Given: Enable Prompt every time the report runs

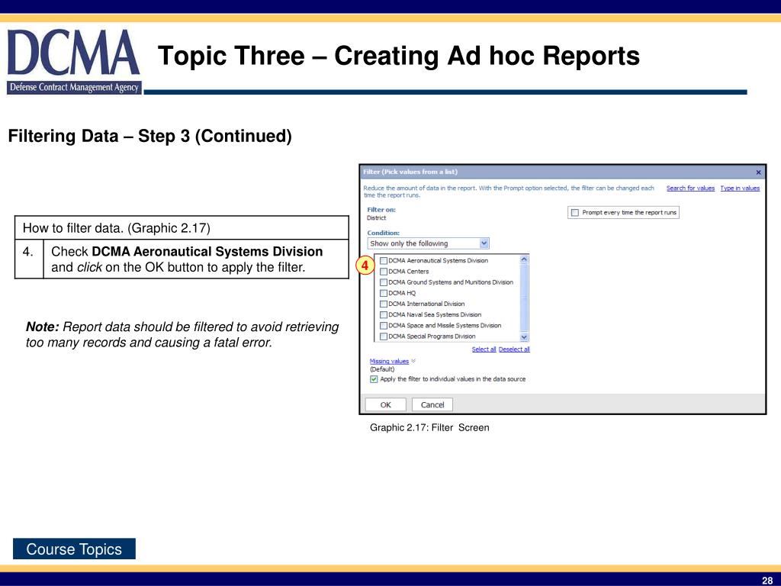Looking at the screenshot, I should pos(575,213).
